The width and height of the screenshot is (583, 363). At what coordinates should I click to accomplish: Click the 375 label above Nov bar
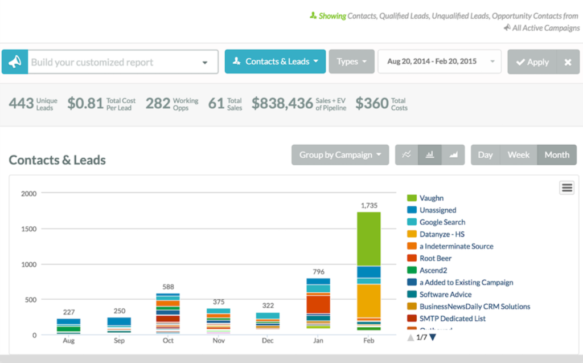point(219,302)
